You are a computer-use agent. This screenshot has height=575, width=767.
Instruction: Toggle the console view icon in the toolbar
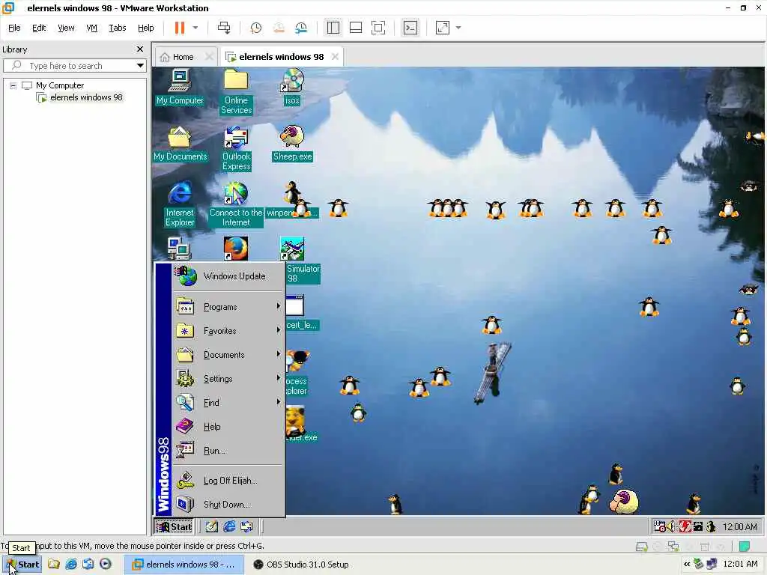coord(410,28)
